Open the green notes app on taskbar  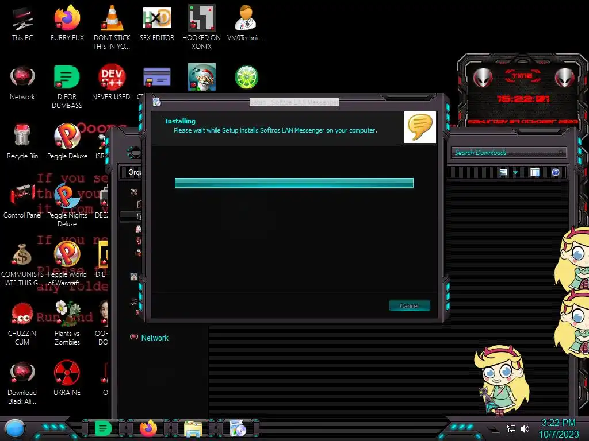(x=103, y=428)
